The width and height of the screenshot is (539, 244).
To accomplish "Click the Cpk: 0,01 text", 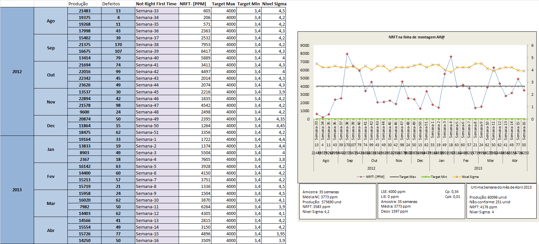I will [453, 197].
